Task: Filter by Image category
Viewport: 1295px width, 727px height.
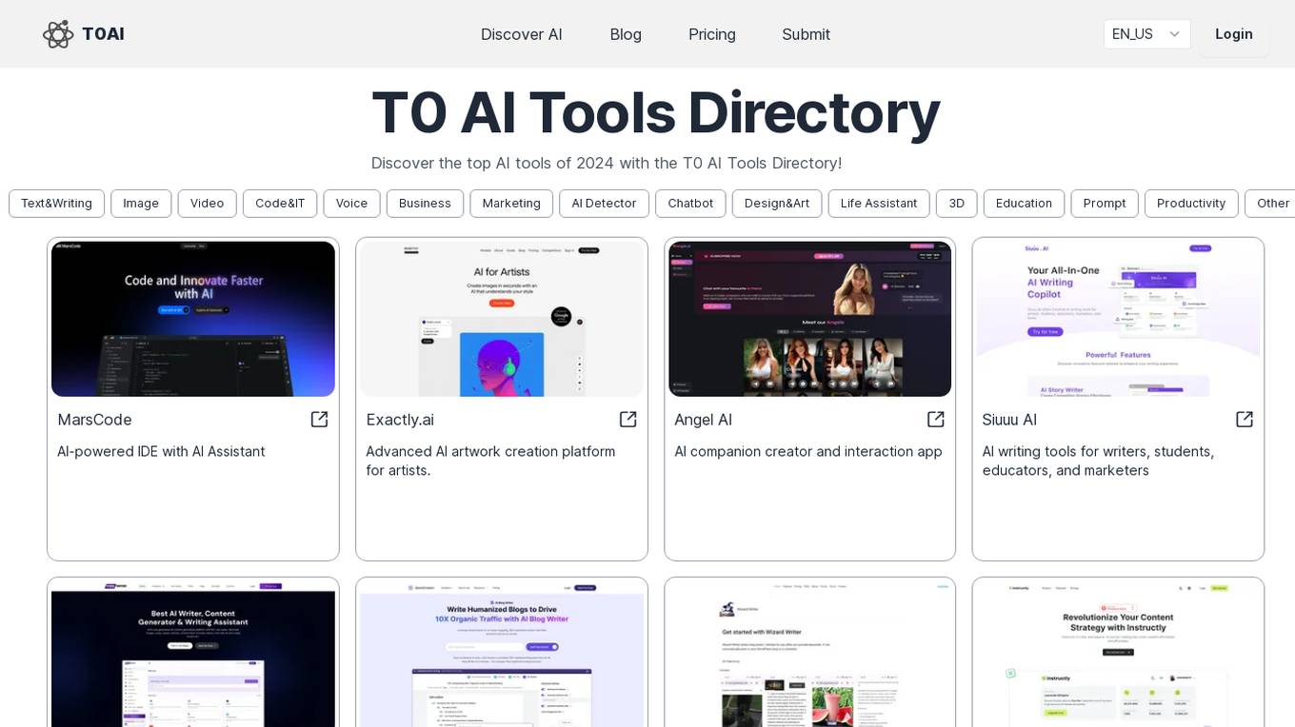Action: [141, 204]
